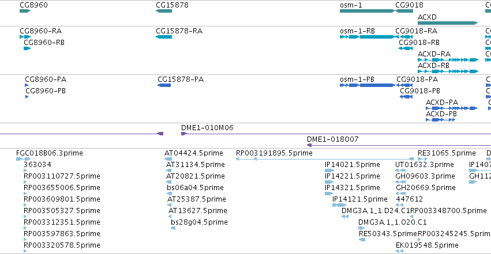
Task: Select the osm-1 gene bar
Action: coord(368,11)
